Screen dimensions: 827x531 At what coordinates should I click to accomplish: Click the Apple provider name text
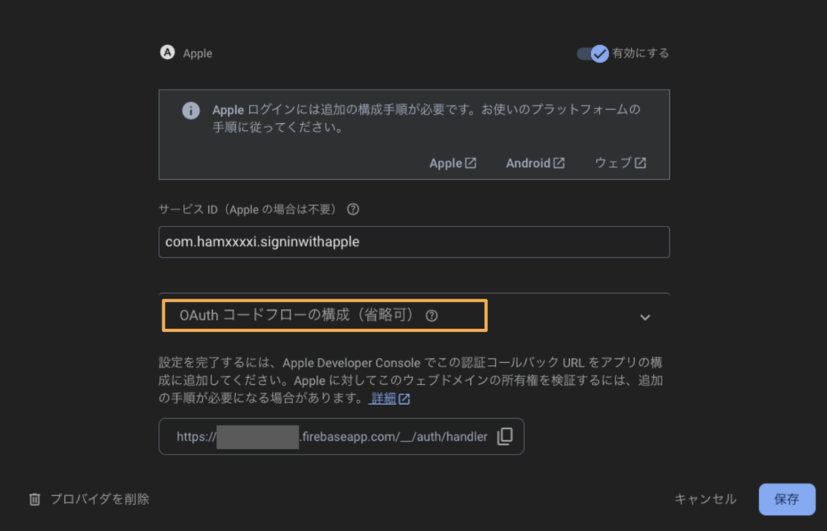[x=198, y=54]
